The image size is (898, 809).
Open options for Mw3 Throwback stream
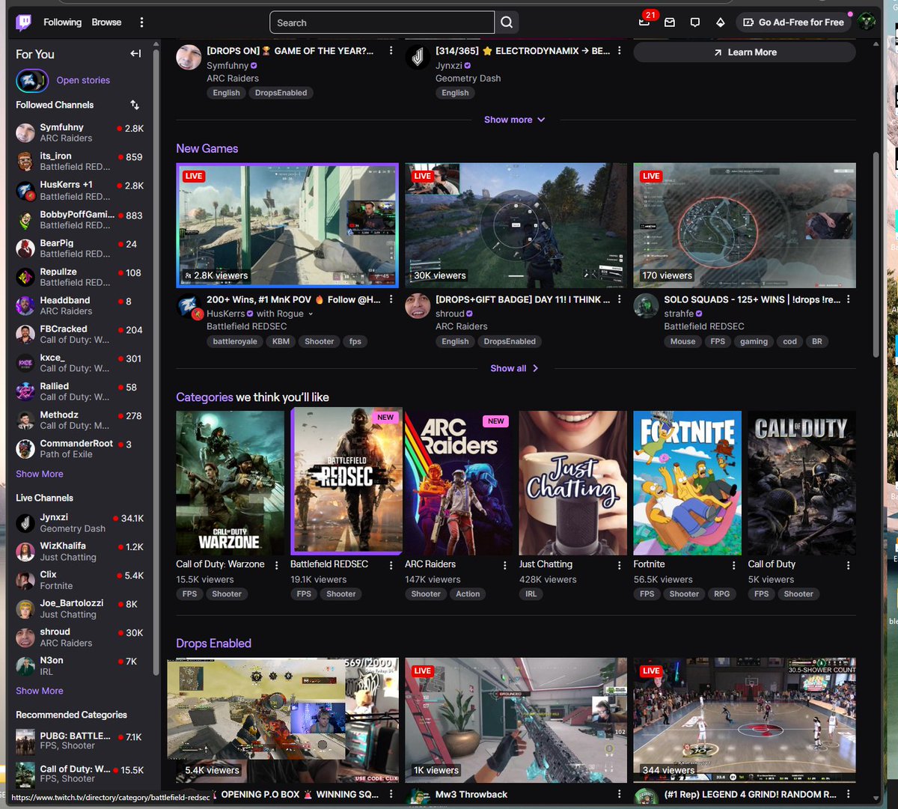(619, 794)
